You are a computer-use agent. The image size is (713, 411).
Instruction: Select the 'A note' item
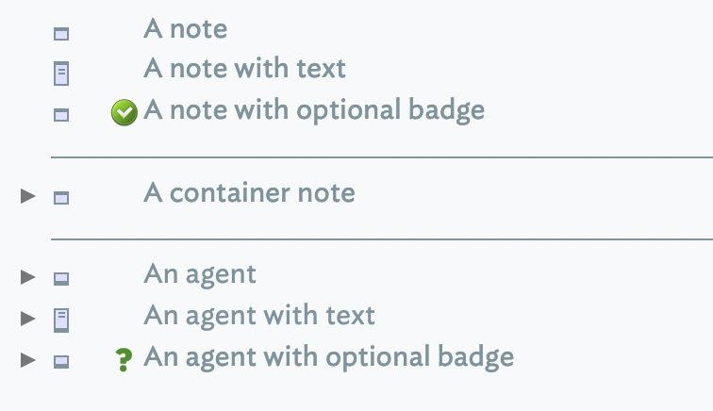pyautogui.click(x=185, y=29)
